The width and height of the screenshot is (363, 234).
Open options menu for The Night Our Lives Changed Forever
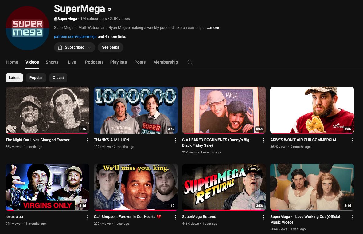coord(87,141)
